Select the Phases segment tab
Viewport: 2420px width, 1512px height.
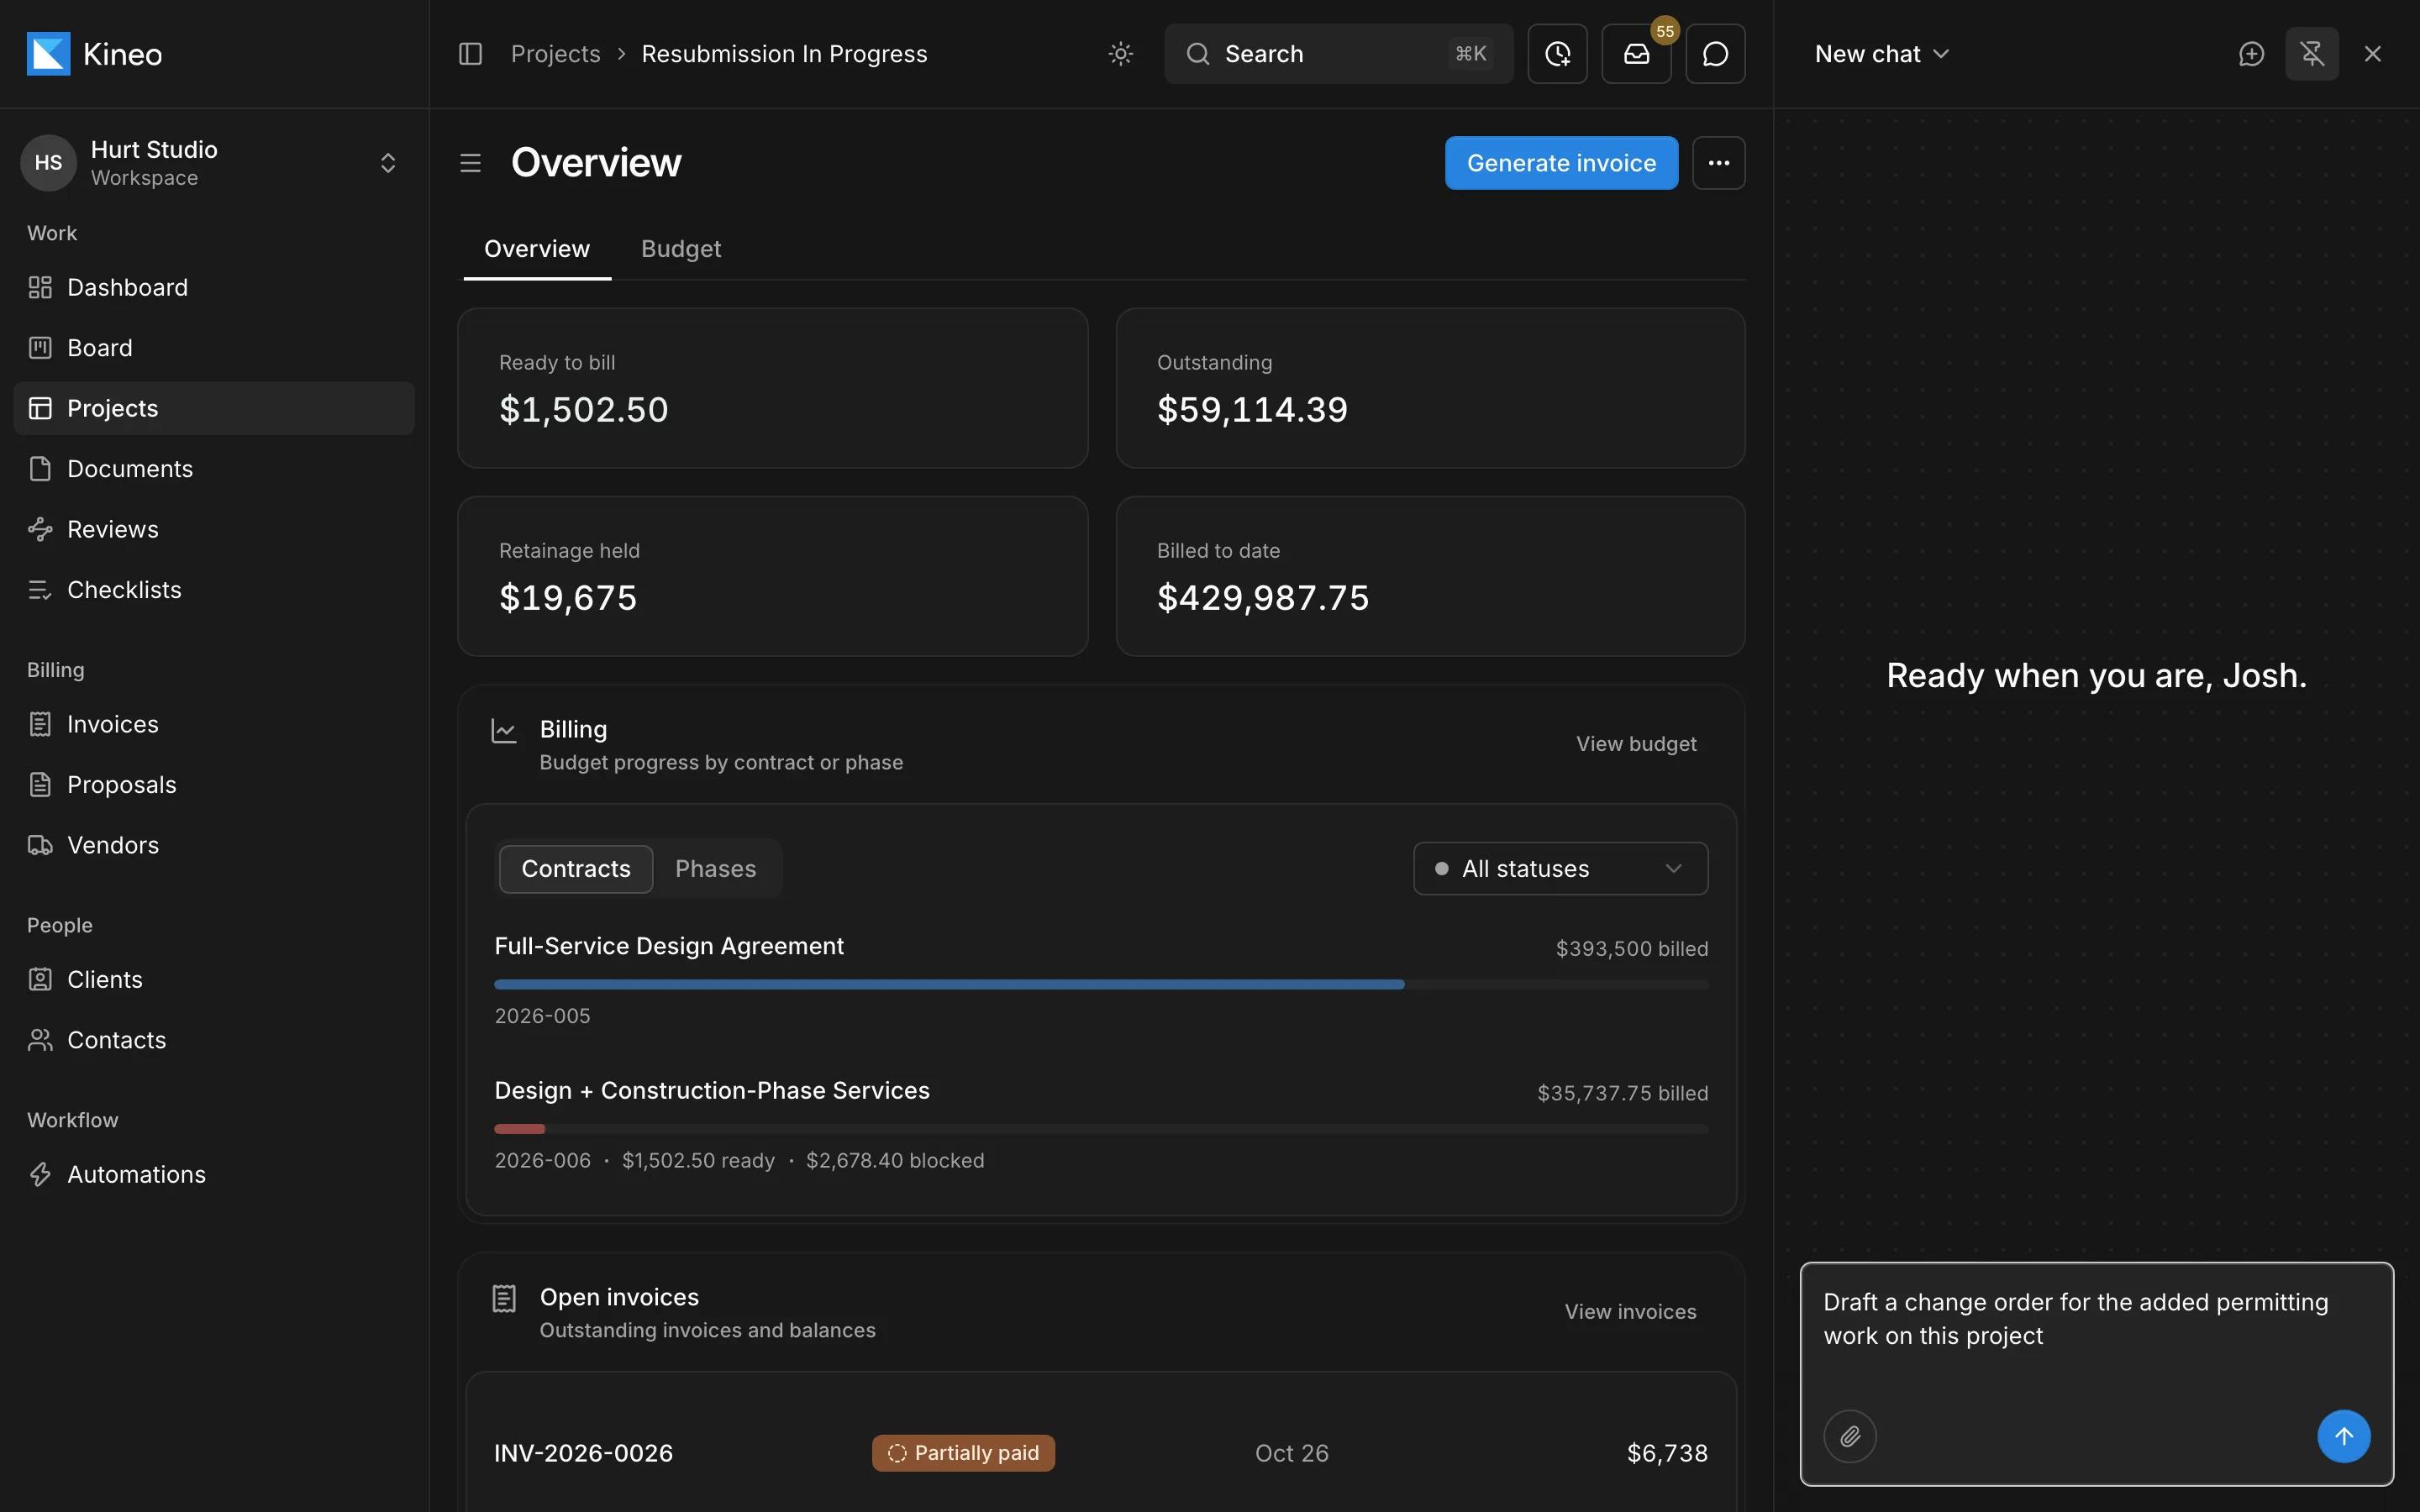point(715,869)
